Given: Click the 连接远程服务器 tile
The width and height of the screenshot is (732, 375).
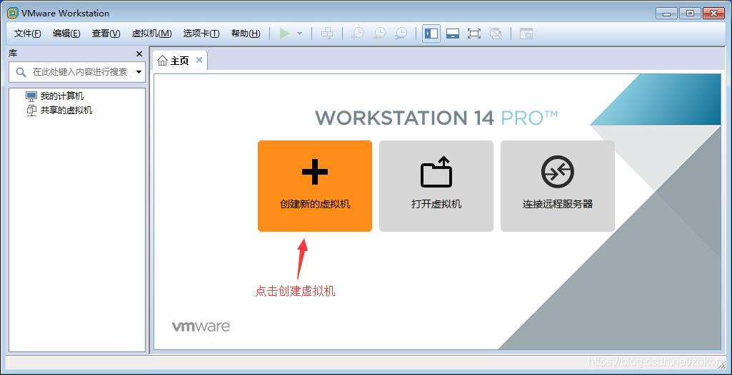Looking at the screenshot, I should coord(558,186).
